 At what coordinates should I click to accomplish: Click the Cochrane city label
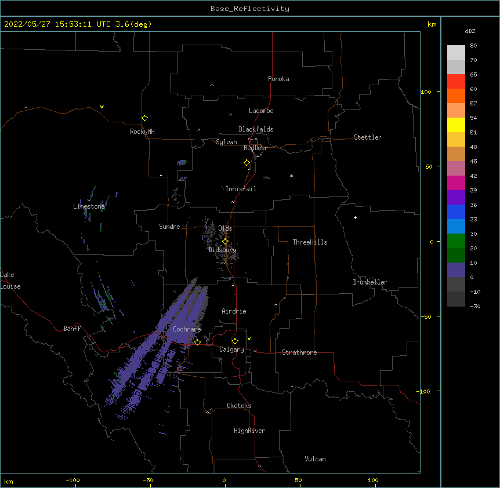187,329
